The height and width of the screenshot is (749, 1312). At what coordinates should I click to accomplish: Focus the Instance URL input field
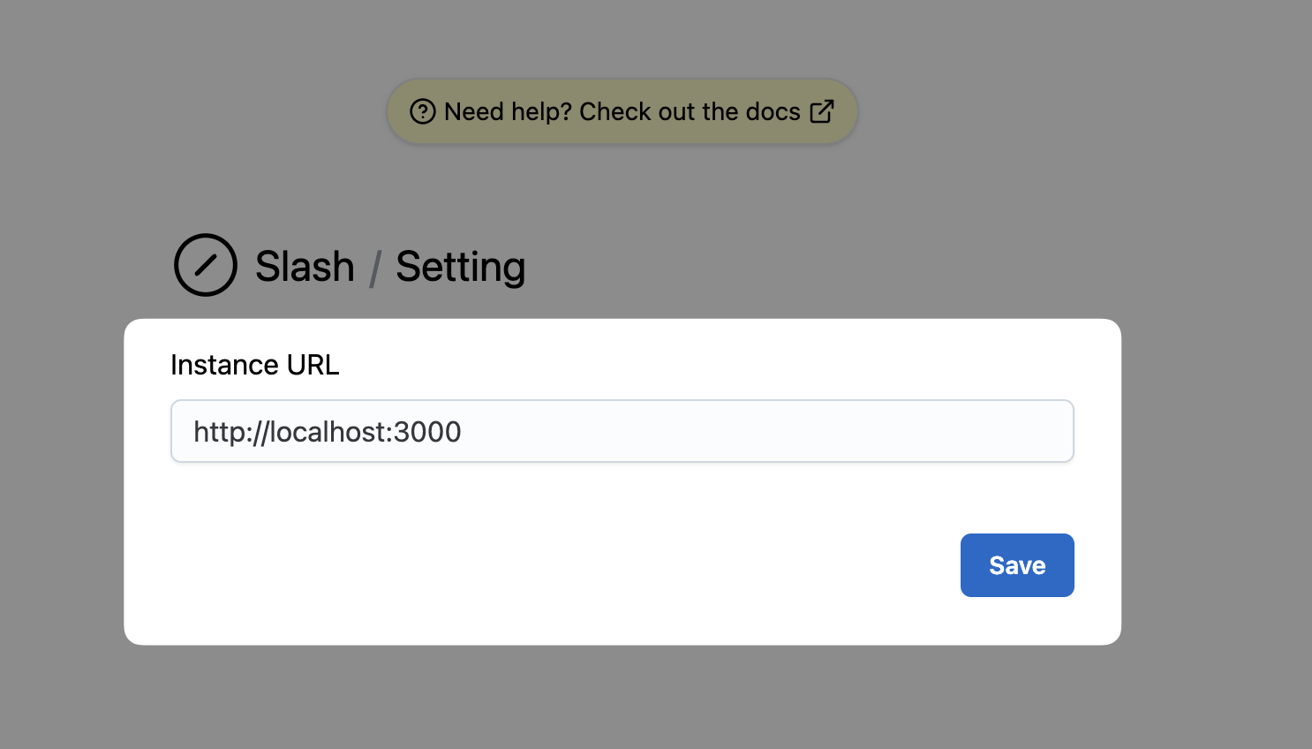[622, 431]
